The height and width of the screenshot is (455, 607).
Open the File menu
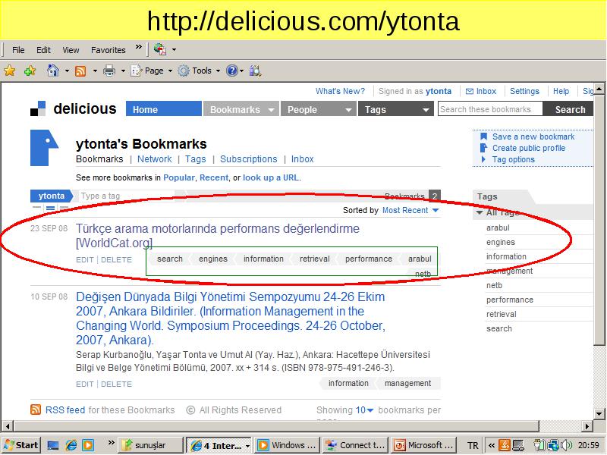(x=18, y=50)
